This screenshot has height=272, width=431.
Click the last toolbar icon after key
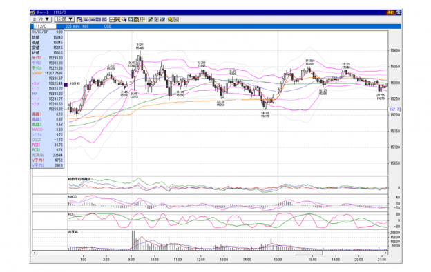[x=176, y=19]
